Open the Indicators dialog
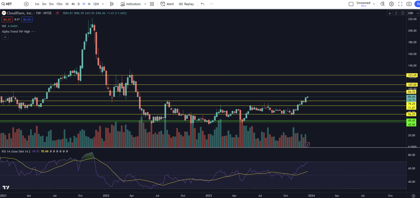The image size is (420, 198). [x=131, y=4]
